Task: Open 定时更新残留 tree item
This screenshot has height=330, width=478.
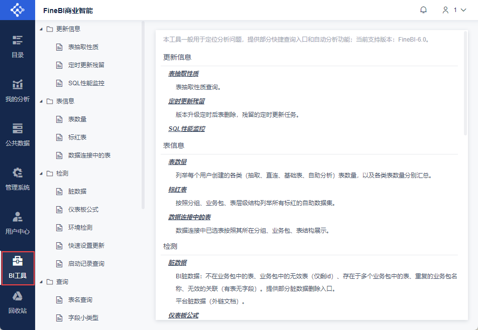Action: pyautogui.click(x=86, y=65)
